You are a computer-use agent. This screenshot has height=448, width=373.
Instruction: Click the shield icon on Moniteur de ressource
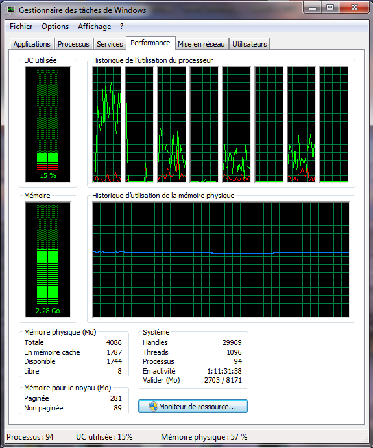coord(154,407)
